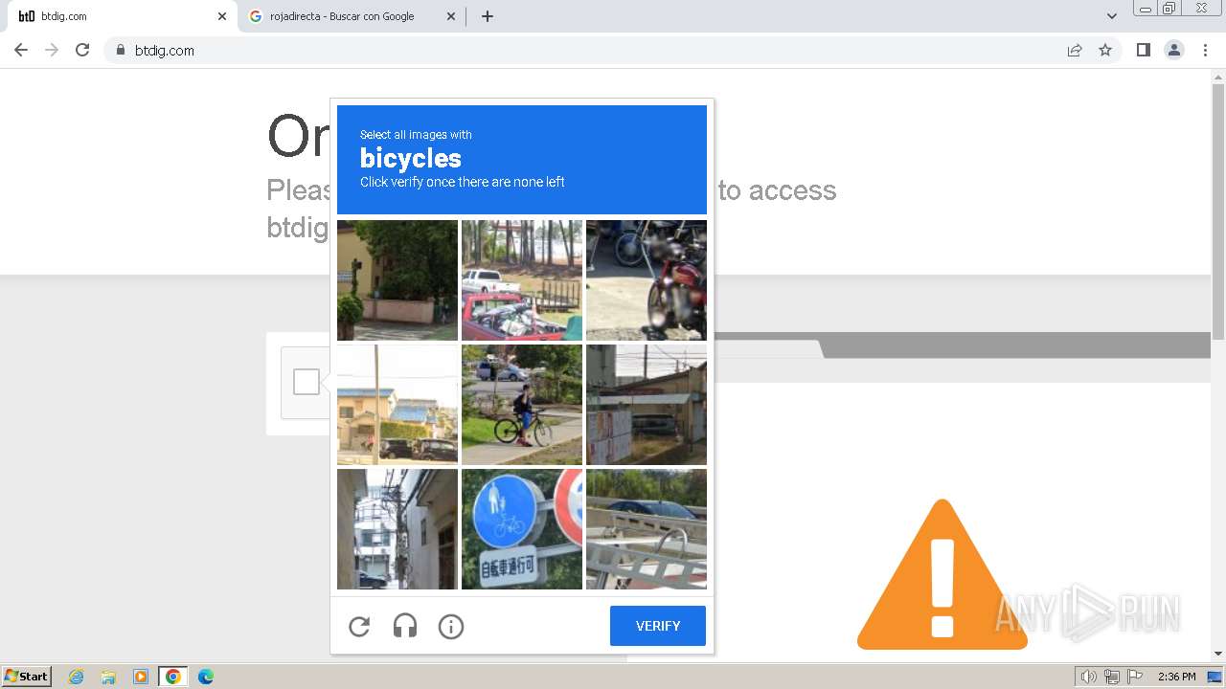Screen dimensions: 1226x689
Task: Select the tile with red motorcycle
Action: (x=647, y=280)
